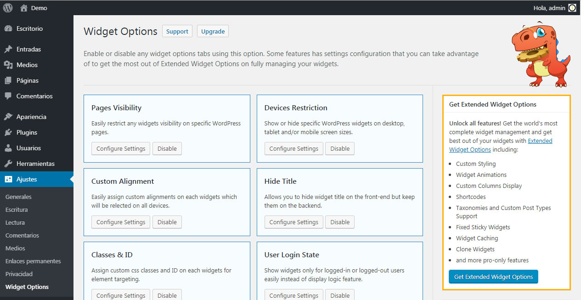The image size is (581, 300).
Task: Click the Páginas pages icon
Action: click(8, 80)
